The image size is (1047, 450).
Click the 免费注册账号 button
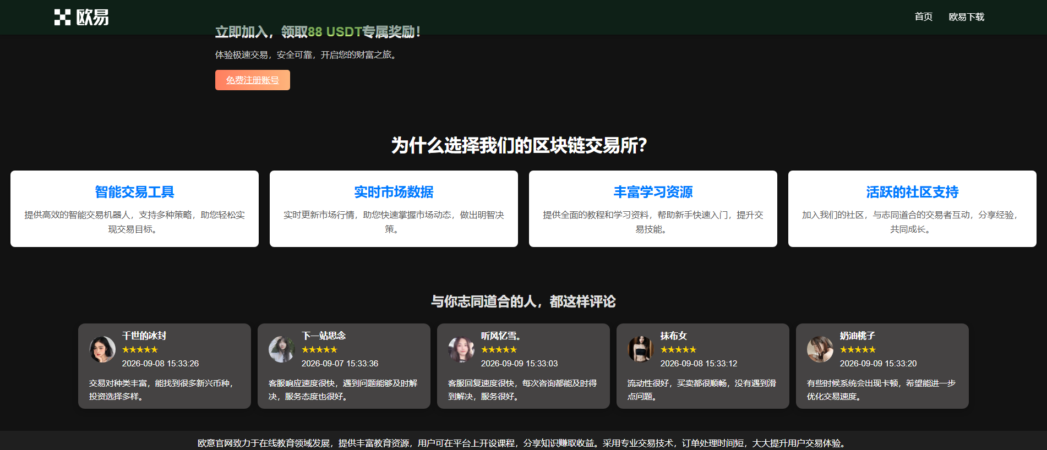tap(253, 80)
